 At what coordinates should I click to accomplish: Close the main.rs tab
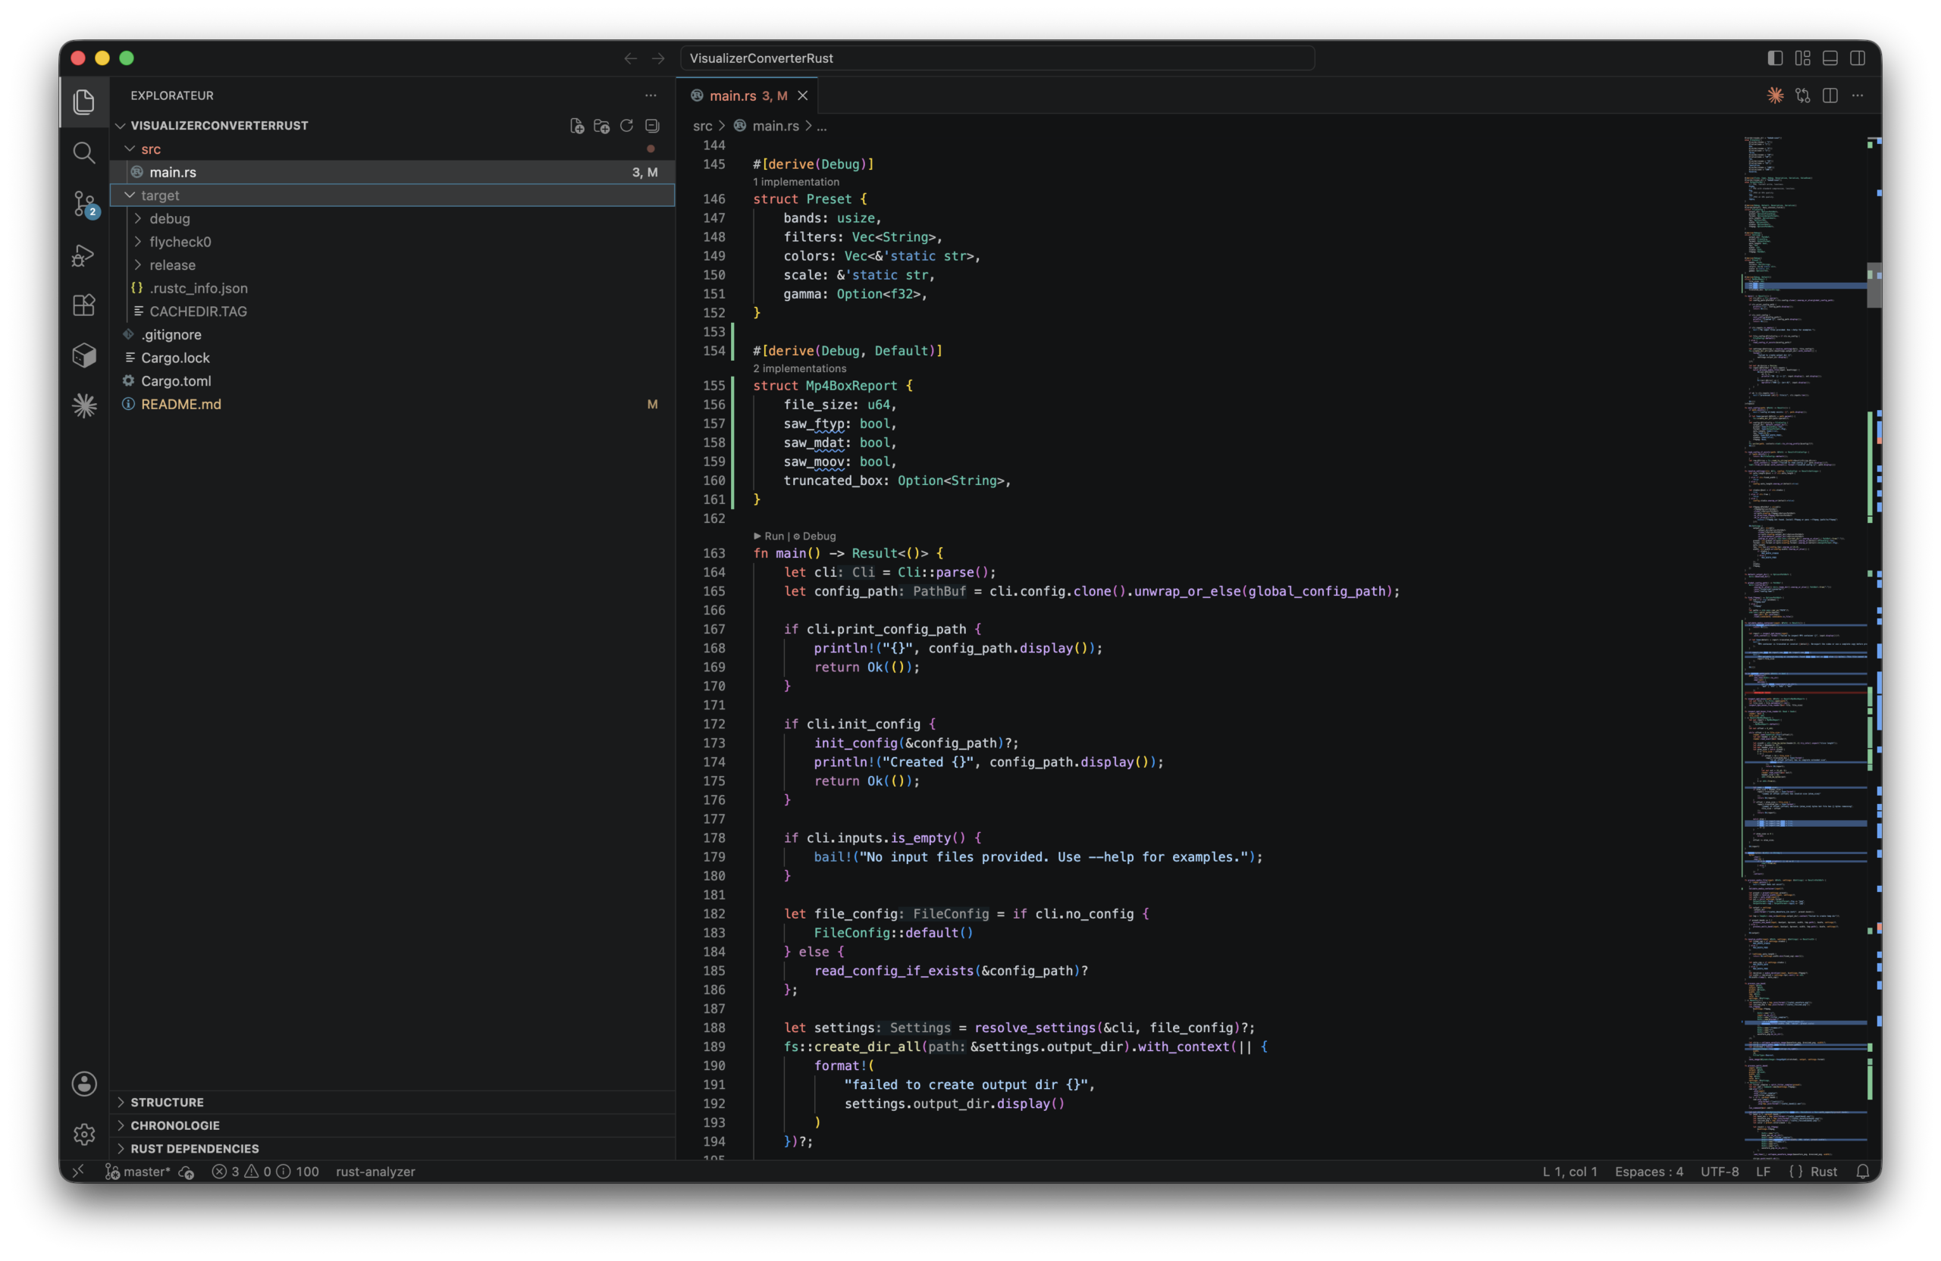[x=802, y=95]
